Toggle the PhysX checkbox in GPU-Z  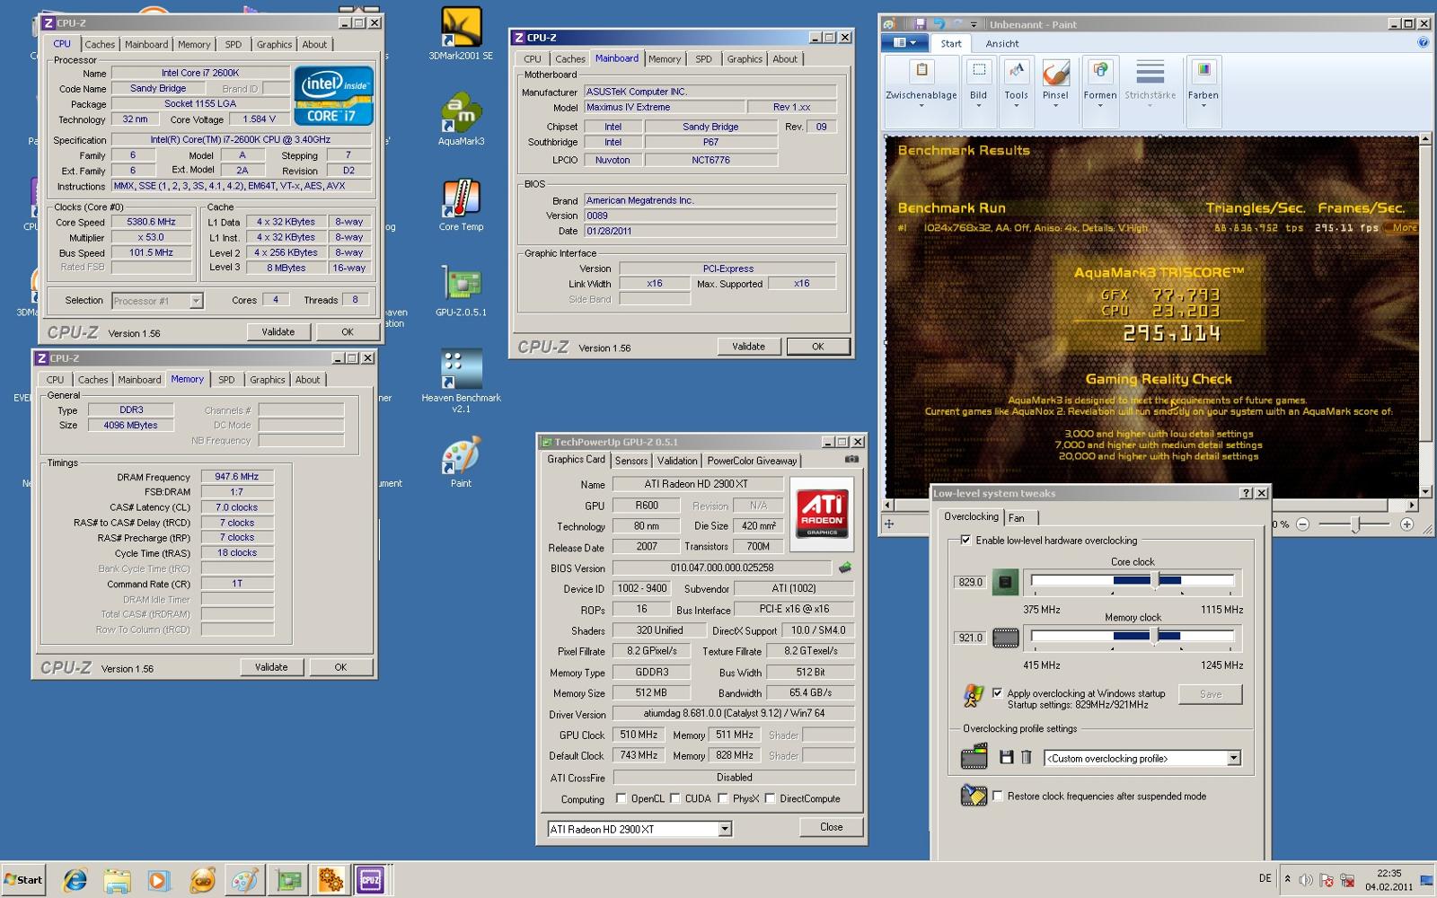click(x=723, y=798)
